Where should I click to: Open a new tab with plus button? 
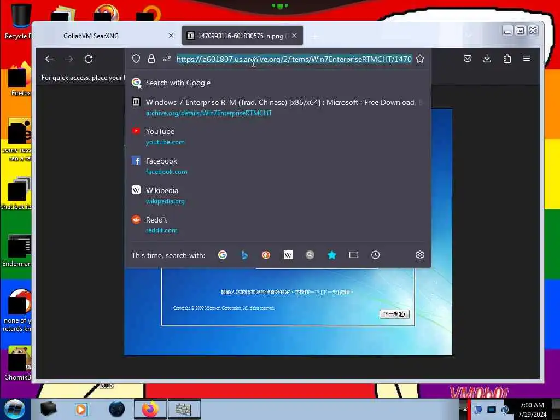pyautogui.click(x=314, y=36)
